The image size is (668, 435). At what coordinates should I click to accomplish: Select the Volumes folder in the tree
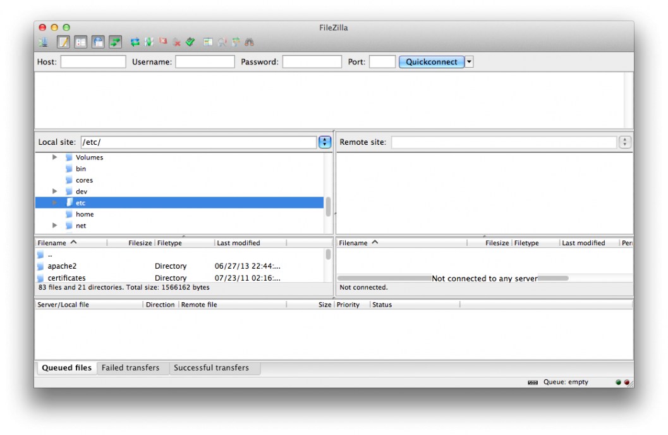click(90, 157)
